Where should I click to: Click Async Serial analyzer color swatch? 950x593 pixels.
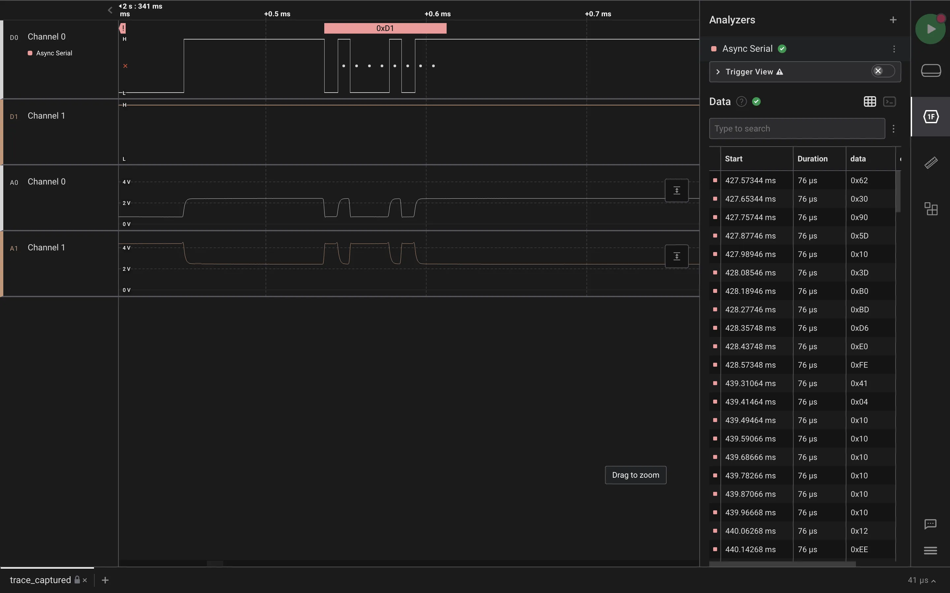[x=714, y=49]
